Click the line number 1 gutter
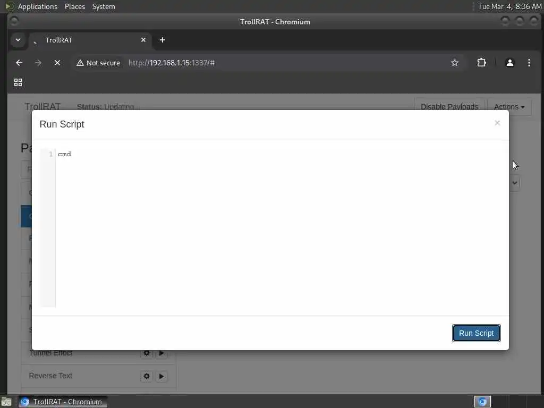Image resolution: width=544 pixels, height=408 pixels. coord(50,154)
